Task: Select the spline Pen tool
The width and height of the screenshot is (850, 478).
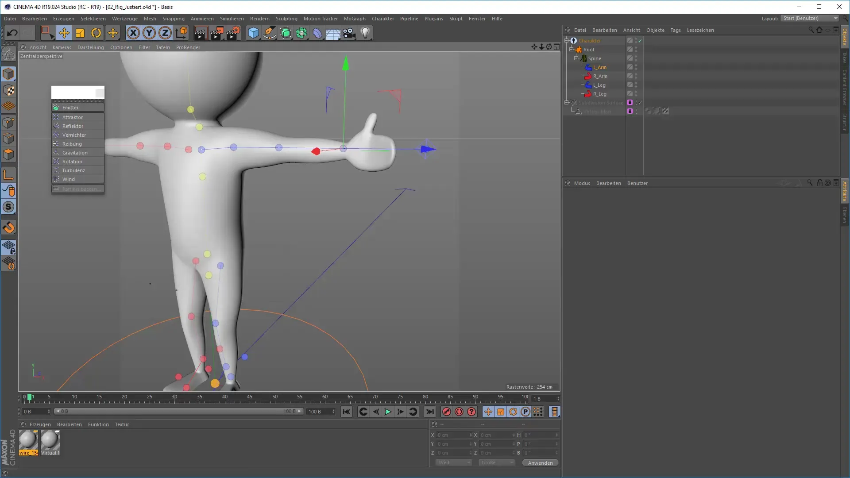Action: point(270,33)
